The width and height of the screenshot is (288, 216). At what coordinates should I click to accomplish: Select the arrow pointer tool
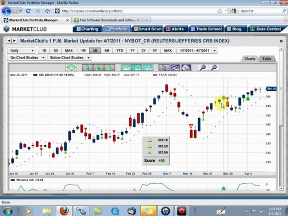point(164,67)
